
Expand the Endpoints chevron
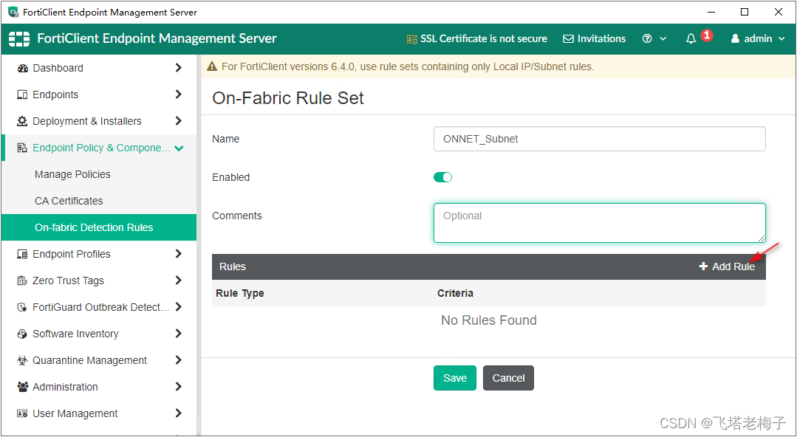[x=179, y=94]
